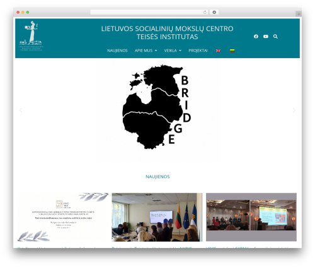Screen dimensions: 315x267
Task: Expand the Apie mus dropdown menu
Action: [x=146, y=50]
